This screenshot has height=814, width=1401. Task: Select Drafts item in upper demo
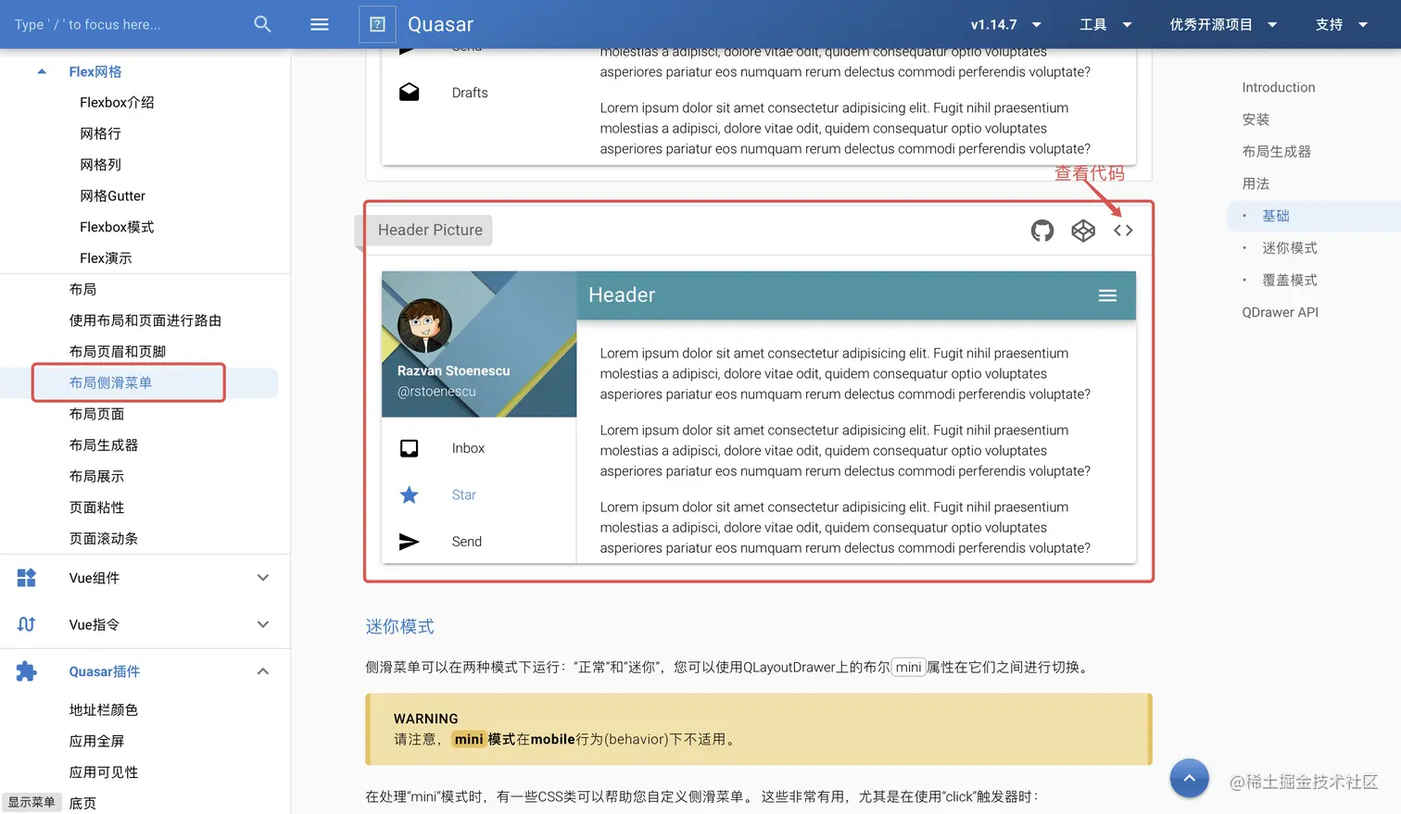pos(479,93)
